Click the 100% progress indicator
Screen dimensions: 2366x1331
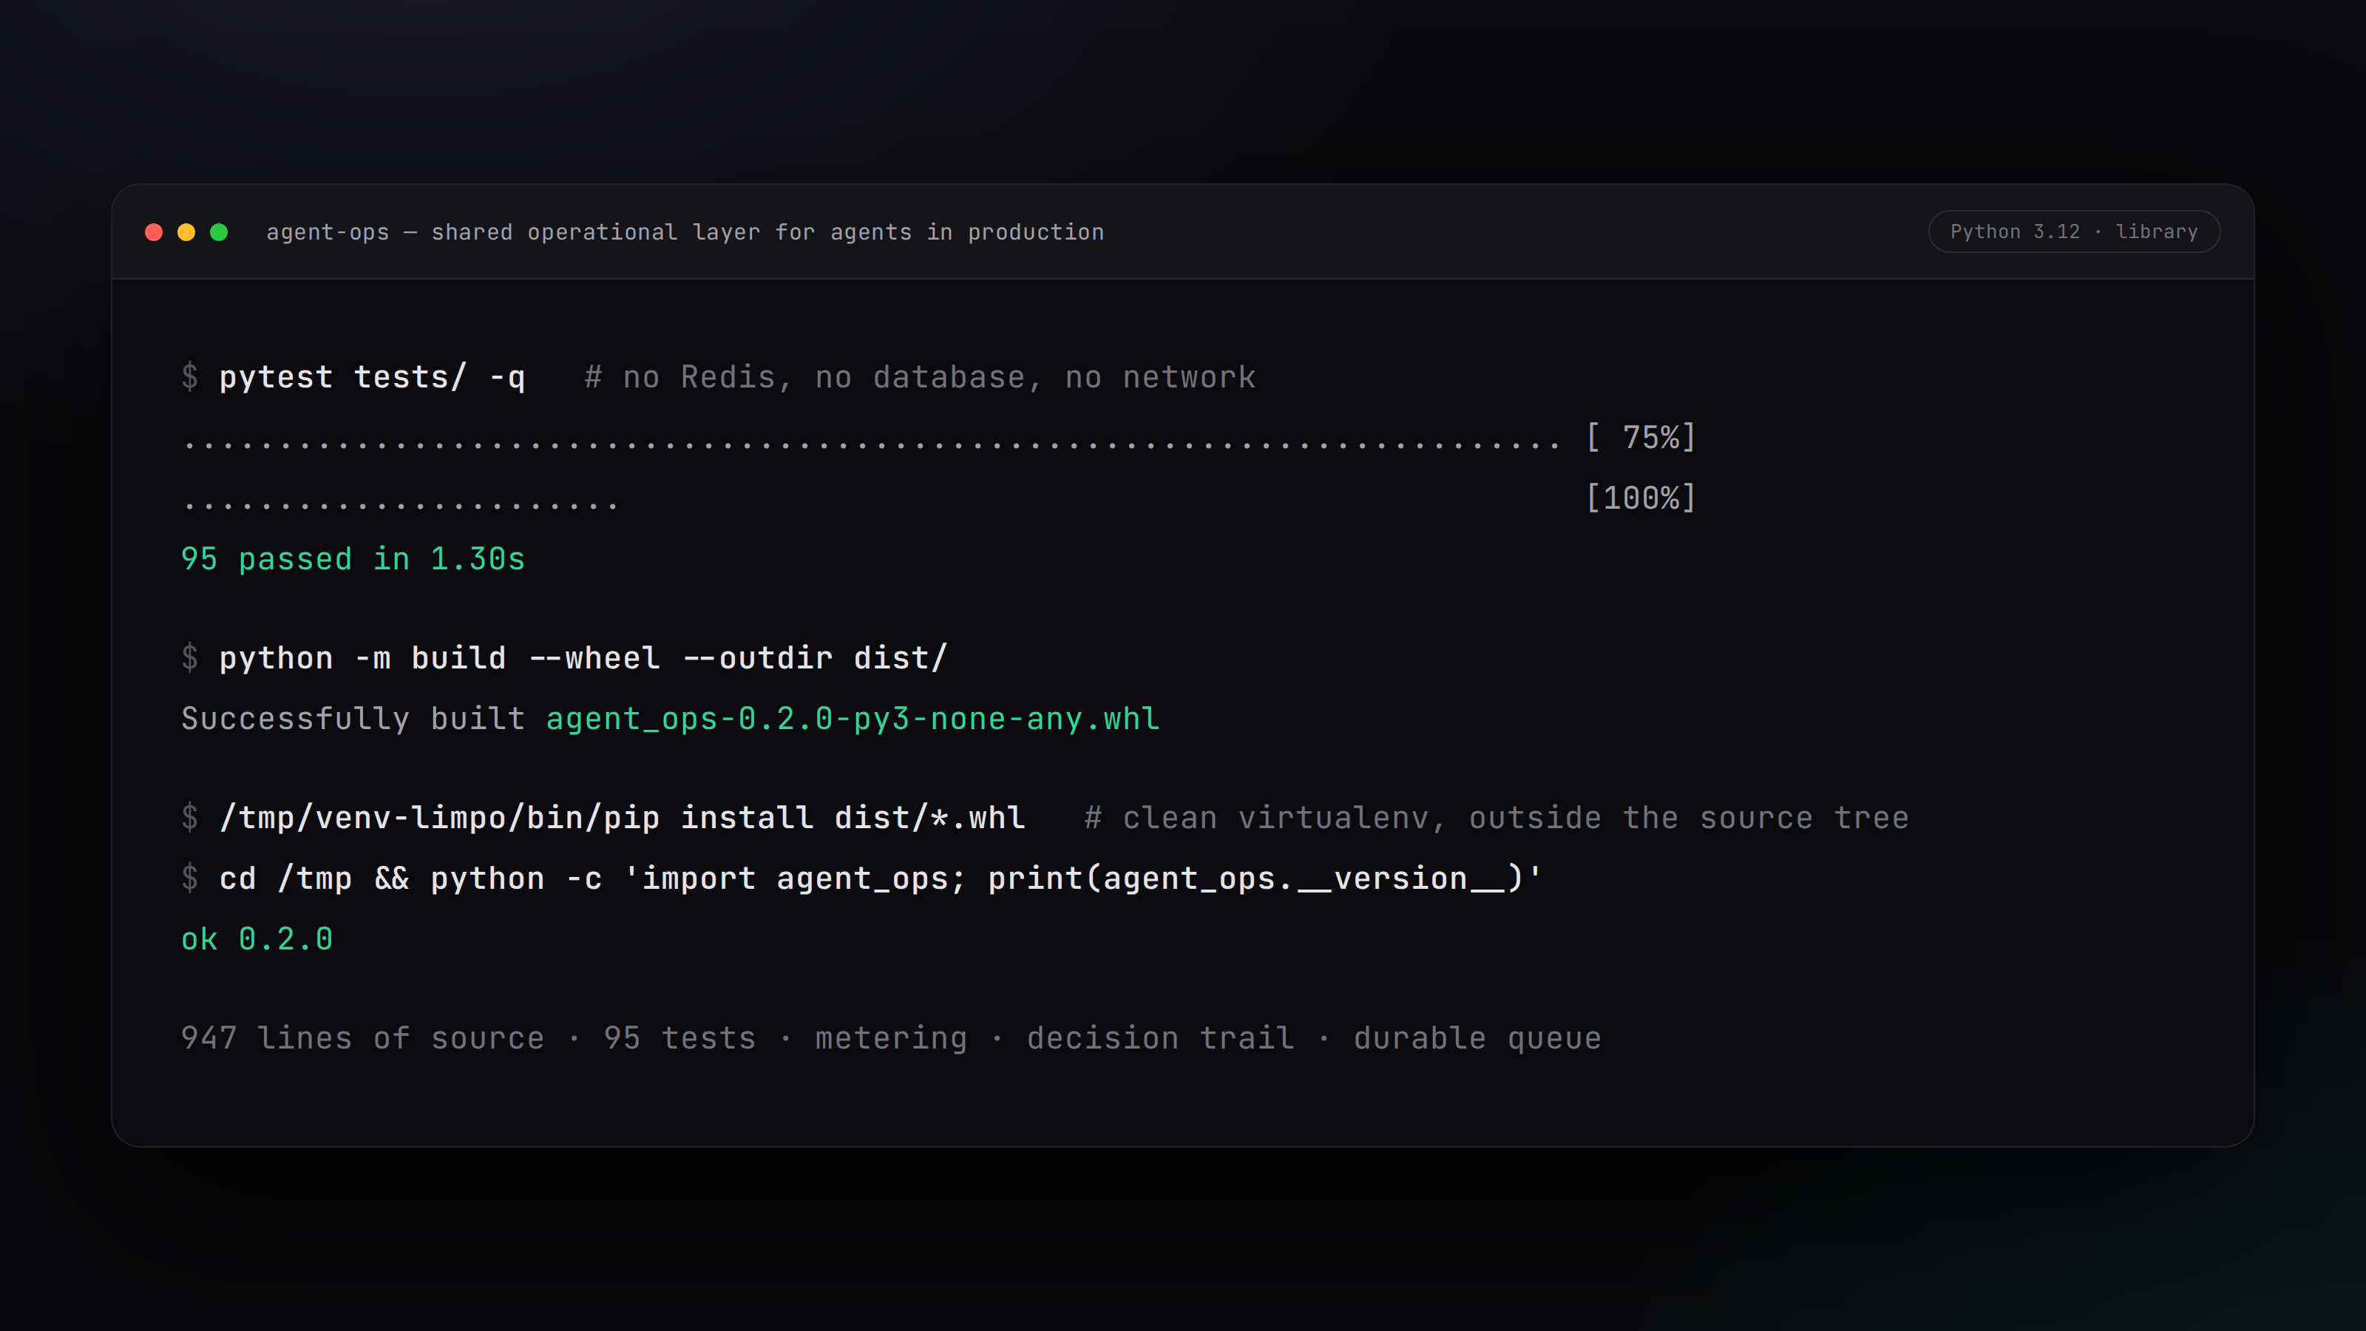click(1641, 498)
